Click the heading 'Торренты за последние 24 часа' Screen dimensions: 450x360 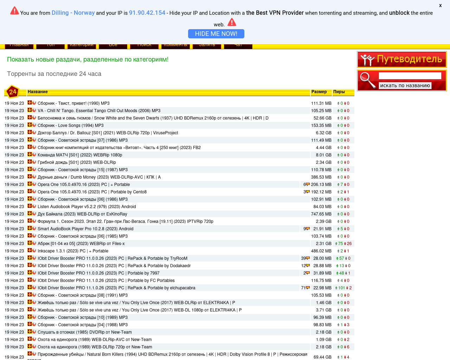point(54,74)
